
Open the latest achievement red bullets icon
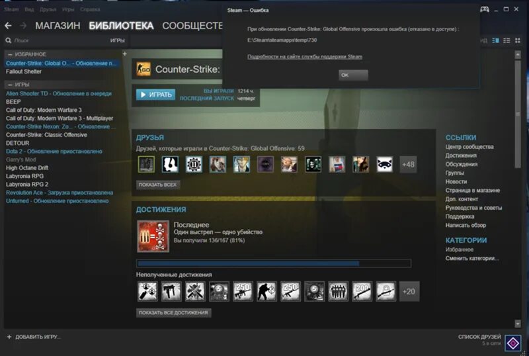tap(153, 236)
